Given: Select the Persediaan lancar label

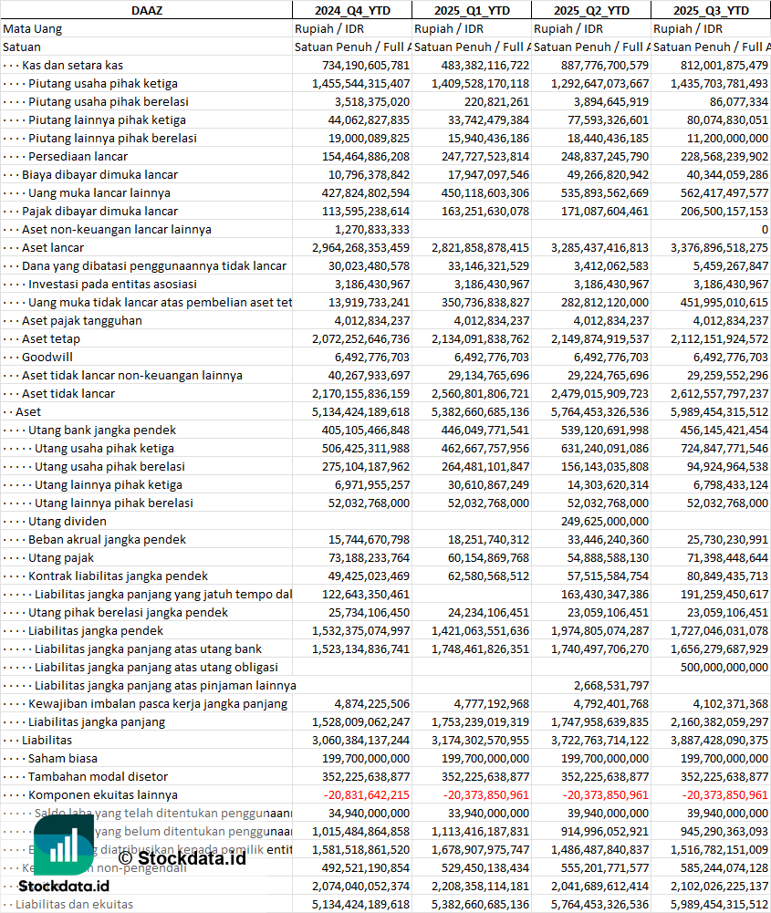Looking at the screenshot, I should (x=78, y=156).
